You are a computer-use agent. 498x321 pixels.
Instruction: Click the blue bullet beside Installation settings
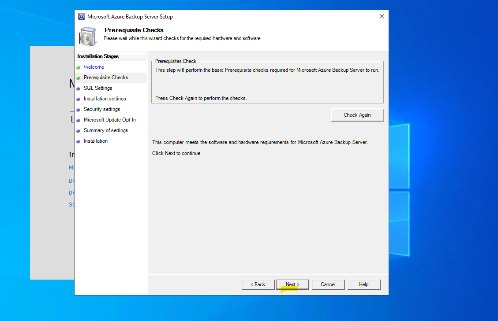pos(78,99)
